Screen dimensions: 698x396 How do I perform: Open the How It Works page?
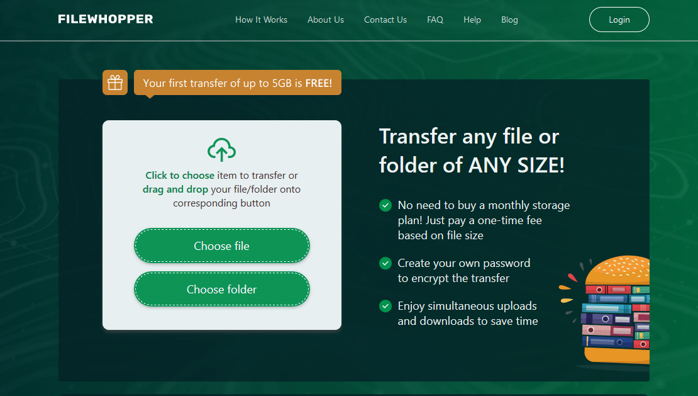(x=261, y=20)
